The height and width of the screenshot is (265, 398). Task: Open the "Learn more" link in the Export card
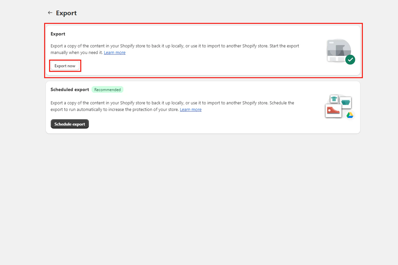pos(115,52)
